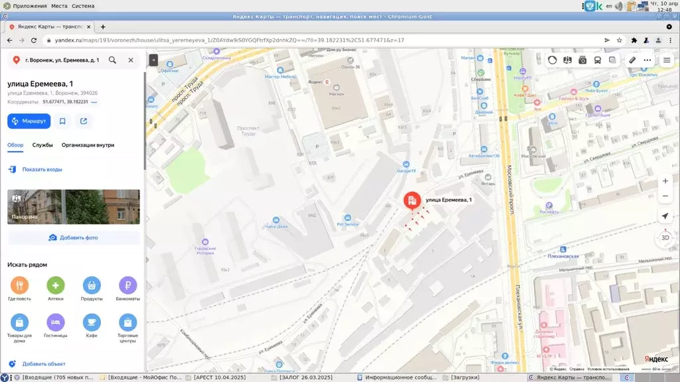Click keyboard layout indicator en
The width and height of the screenshot is (680, 382).
tap(609, 6)
